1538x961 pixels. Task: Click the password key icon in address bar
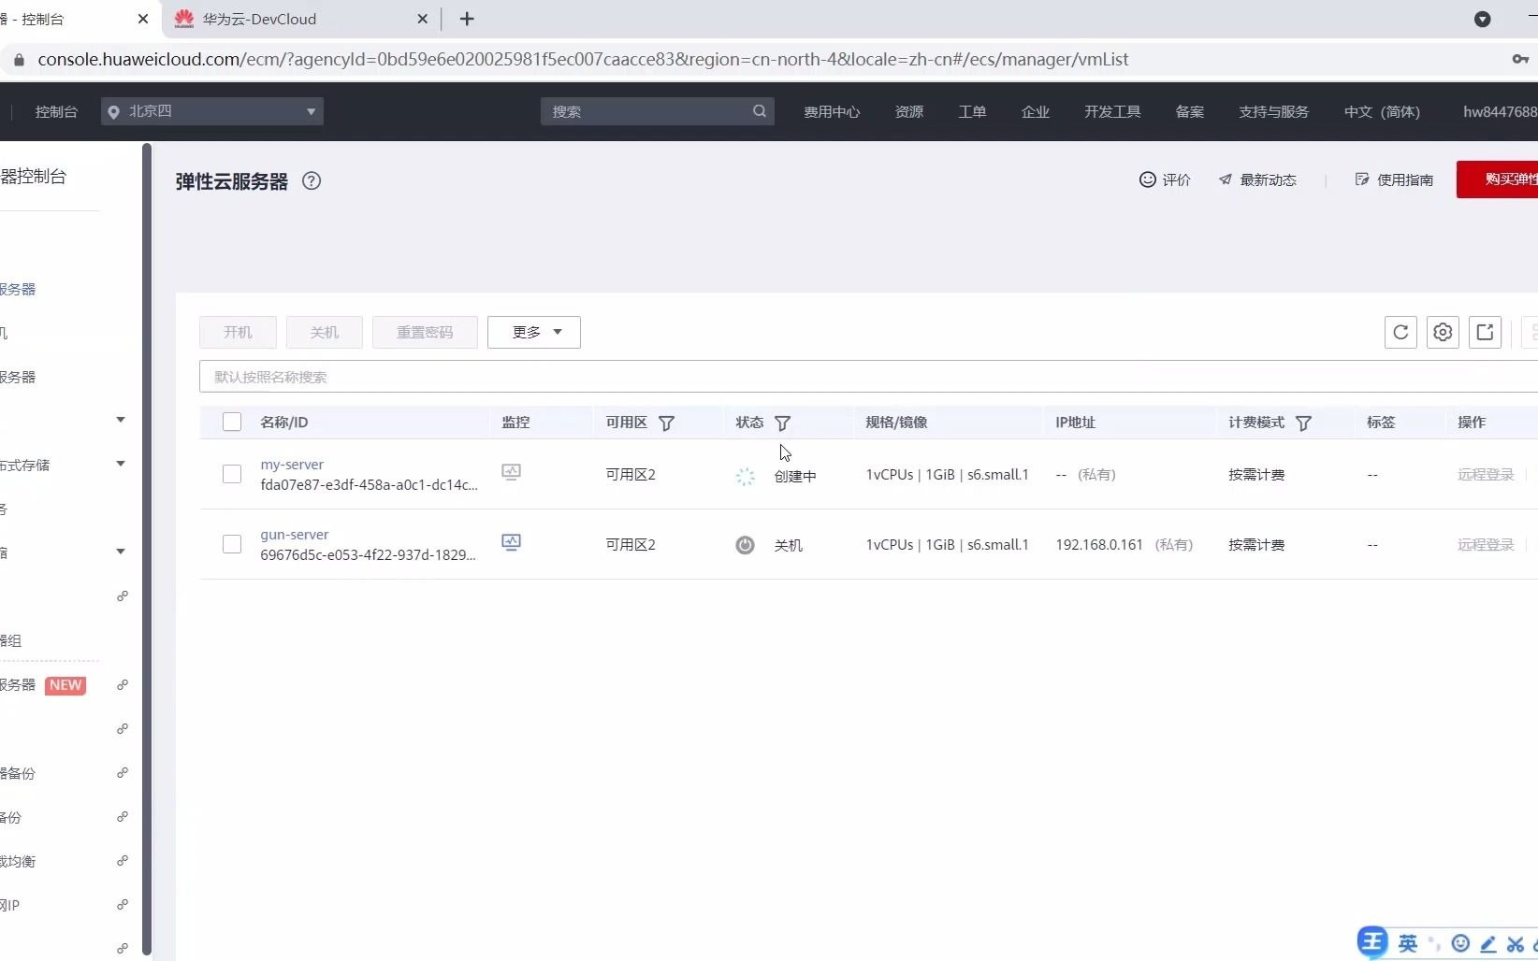pyautogui.click(x=1520, y=59)
